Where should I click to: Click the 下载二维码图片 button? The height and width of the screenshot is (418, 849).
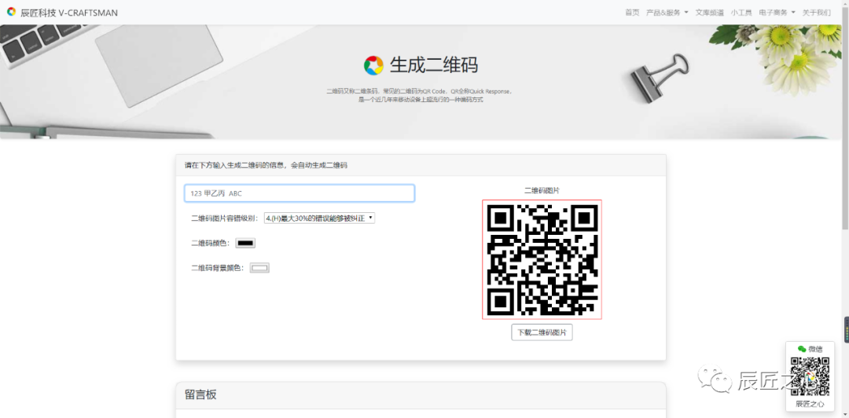[542, 332]
